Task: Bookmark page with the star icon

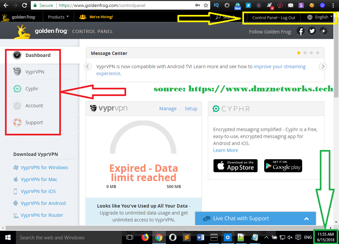Action: click(206, 5)
